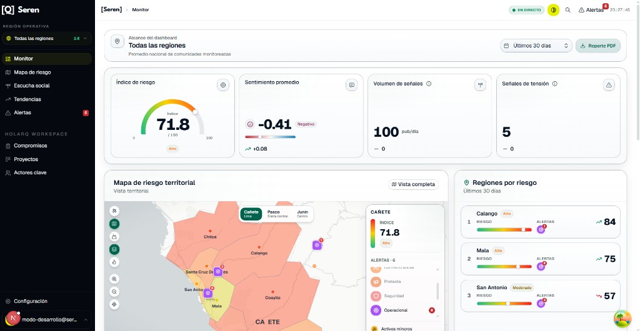Open Actores clave sidebar item
The width and height of the screenshot is (640, 331).
pyautogui.click(x=46, y=172)
